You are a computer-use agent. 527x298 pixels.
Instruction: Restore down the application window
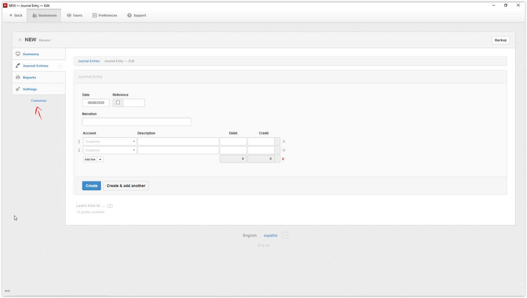coord(506,5)
